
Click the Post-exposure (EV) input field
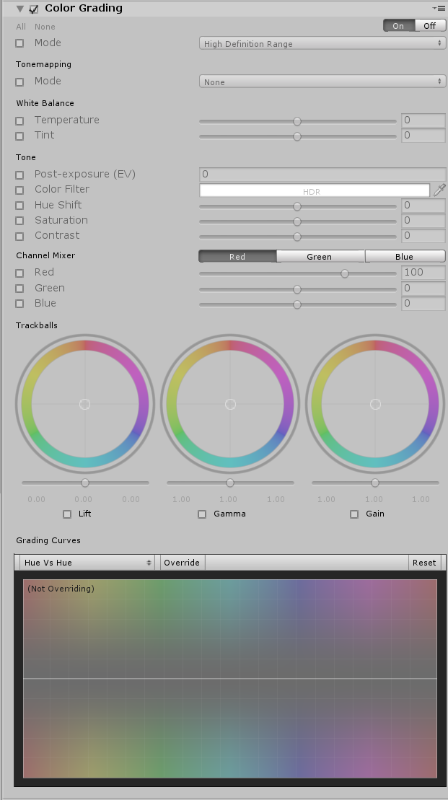pyautogui.click(x=322, y=175)
